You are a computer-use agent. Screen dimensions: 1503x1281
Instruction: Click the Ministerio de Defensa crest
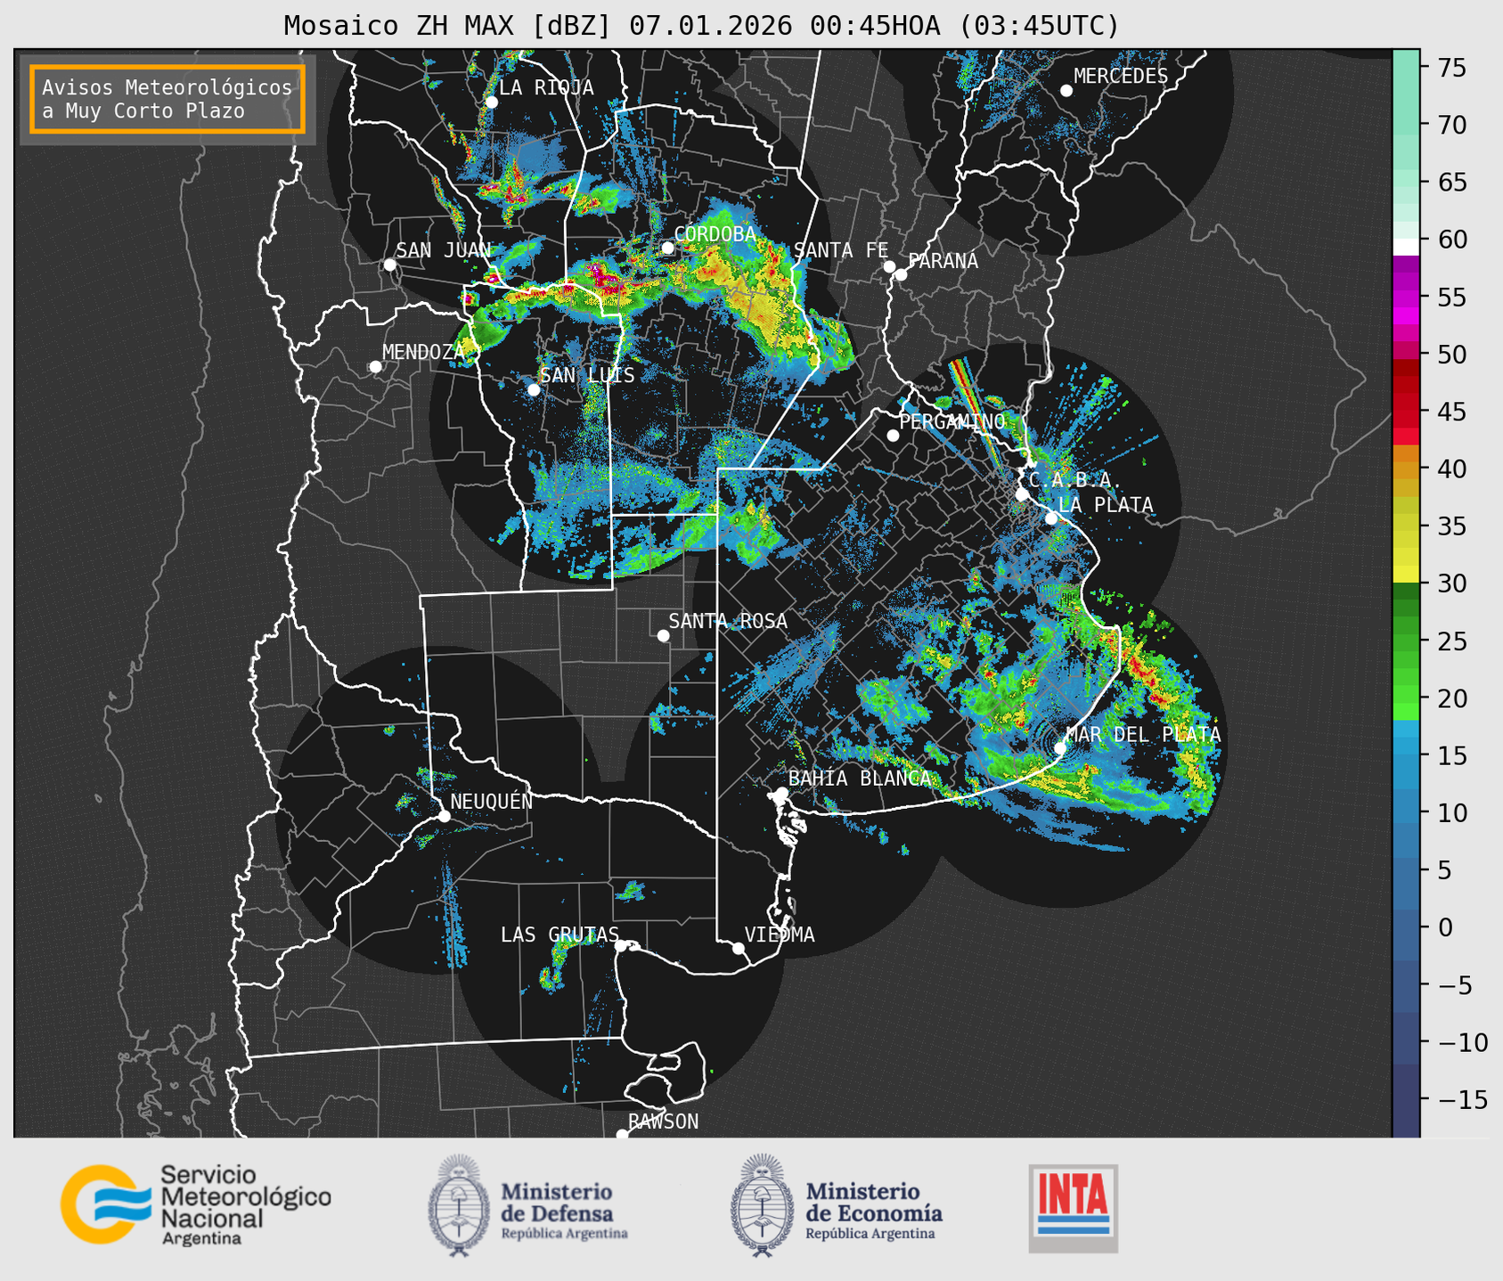point(459,1205)
